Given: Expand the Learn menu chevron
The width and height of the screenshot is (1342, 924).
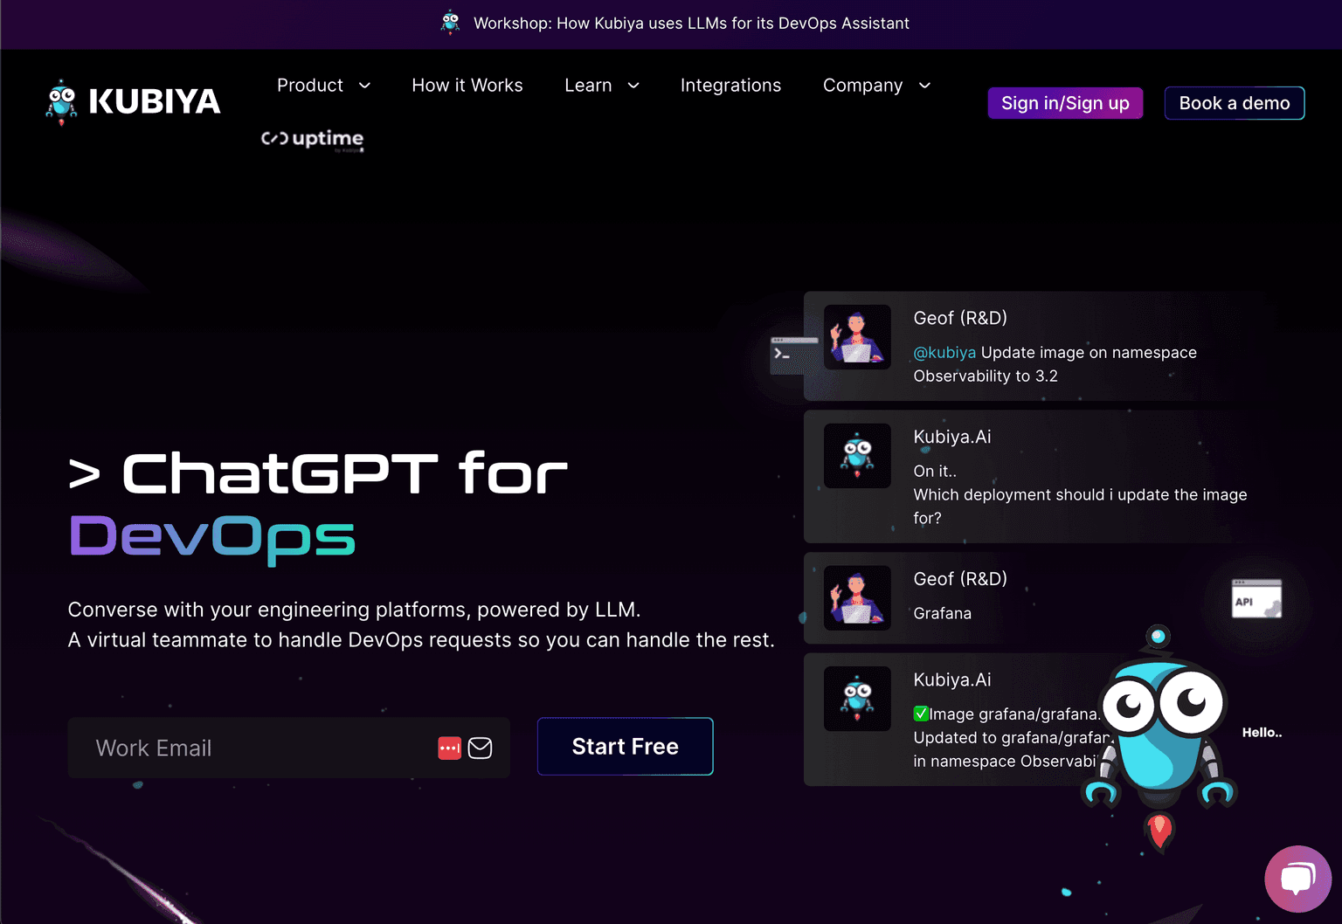Looking at the screenshot, I should [x=633, y=86].
